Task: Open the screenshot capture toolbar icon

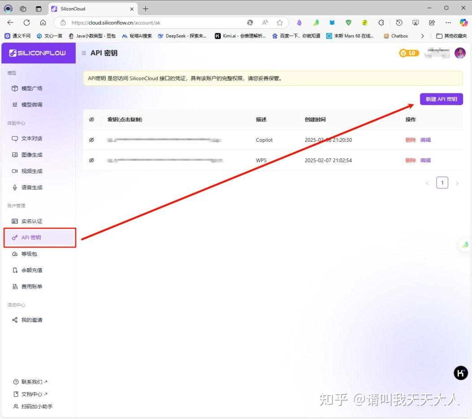Action: click(415, 22)
